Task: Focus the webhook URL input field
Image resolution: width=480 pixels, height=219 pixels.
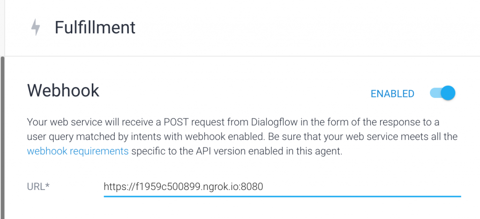Action: (x=281, y=186)
